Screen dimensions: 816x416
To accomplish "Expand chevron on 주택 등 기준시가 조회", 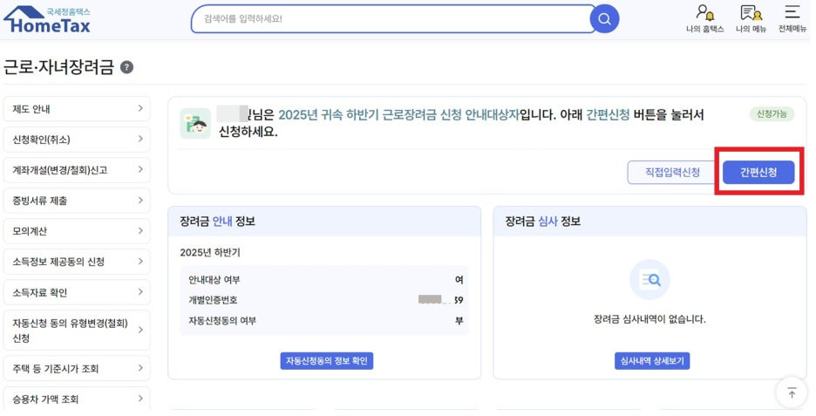I will [140, 368].
